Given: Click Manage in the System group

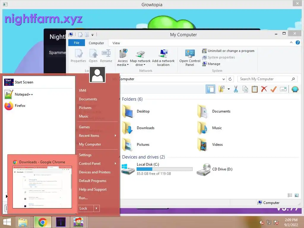Looking at the screenshot, I should [x=211, y=64].
